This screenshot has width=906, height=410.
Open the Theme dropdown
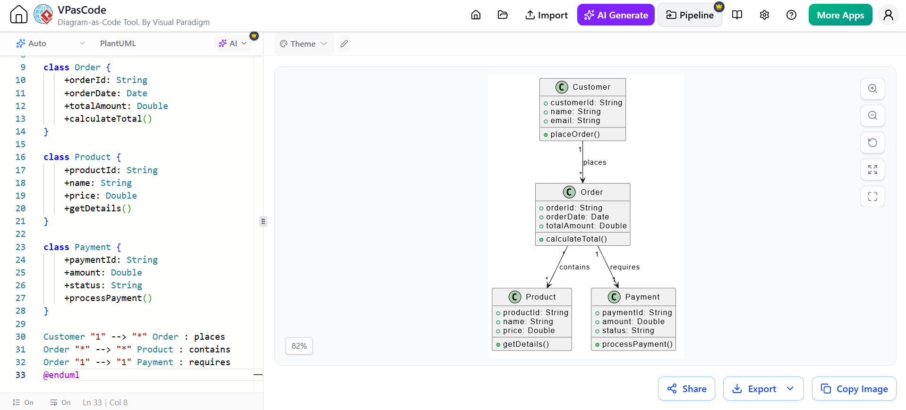pos(303,44)
